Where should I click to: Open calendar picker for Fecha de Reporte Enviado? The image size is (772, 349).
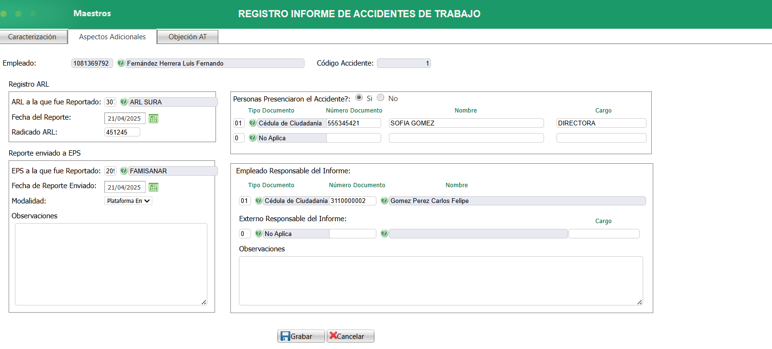(153, 187)
